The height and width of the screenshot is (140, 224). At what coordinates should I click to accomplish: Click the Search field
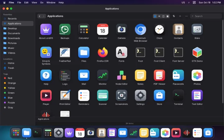[206, 16]
